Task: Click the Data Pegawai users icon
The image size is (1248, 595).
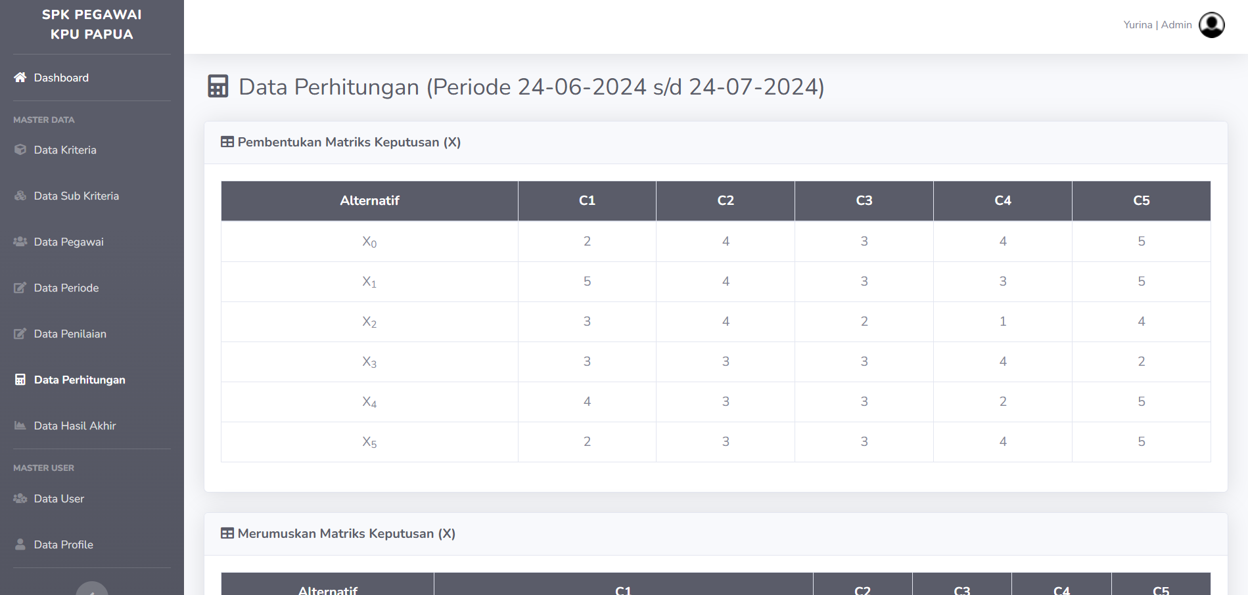Action: (20, 242)
